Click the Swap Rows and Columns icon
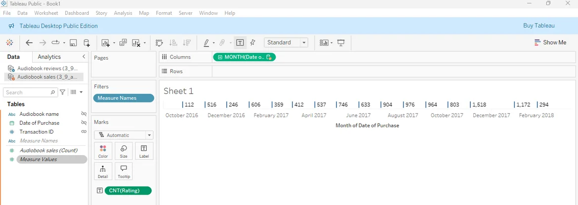The width and height of the screenshot is (578, 205). 159,43
